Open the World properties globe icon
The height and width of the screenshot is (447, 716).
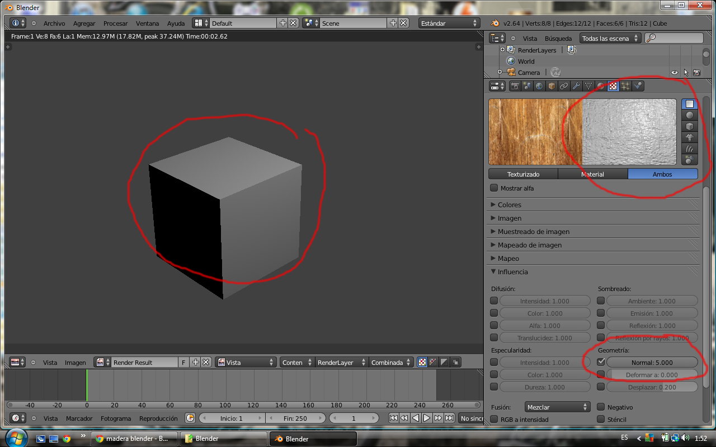(x=539, y=86)
